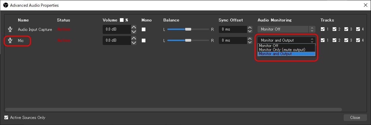
Task: Open Audio Input Capture monitoring dropdown
Action: [286, 29]
